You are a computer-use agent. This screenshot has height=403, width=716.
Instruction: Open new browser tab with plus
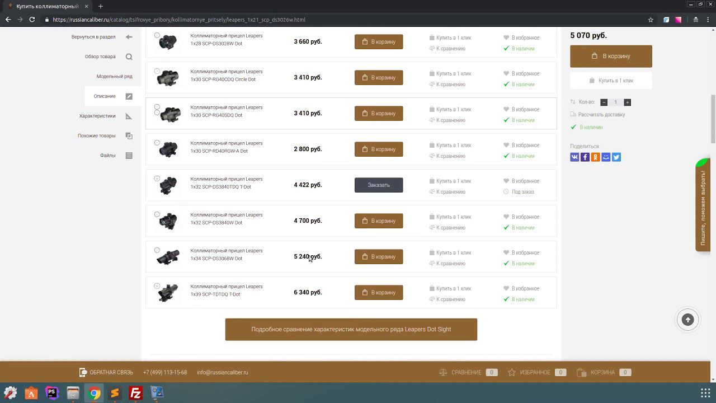coord(101,6)
